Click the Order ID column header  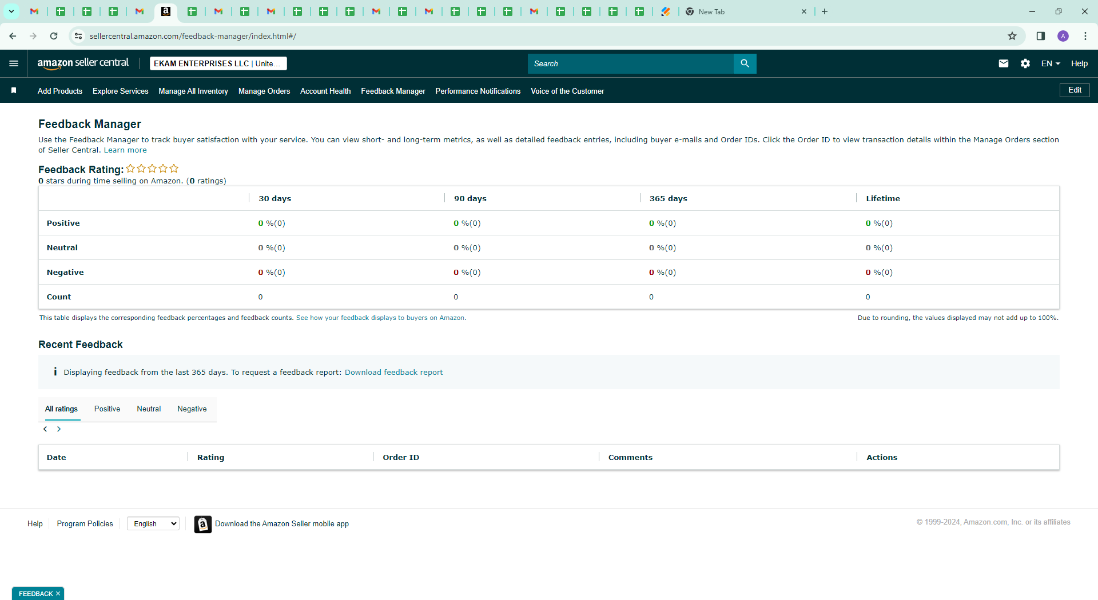point(401,458)
